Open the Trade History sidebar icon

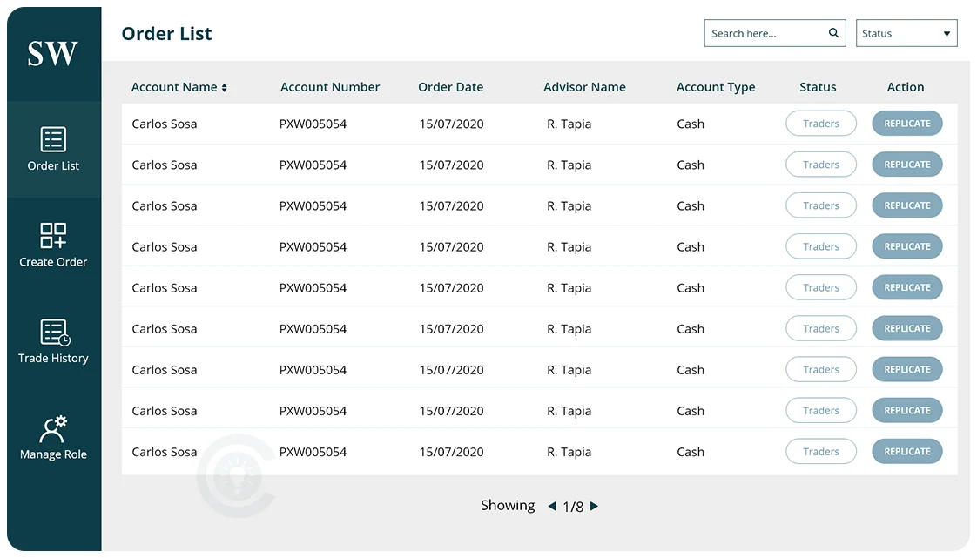point(54,333)
